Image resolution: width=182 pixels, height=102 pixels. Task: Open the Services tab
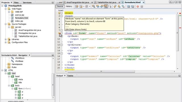coord(27,3)
